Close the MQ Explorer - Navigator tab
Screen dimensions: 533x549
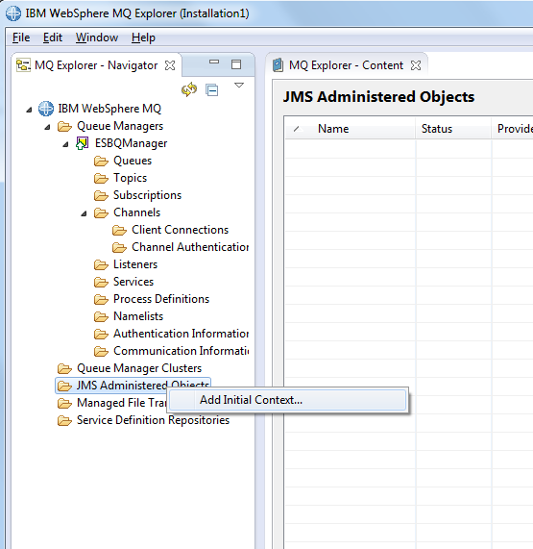170,65
